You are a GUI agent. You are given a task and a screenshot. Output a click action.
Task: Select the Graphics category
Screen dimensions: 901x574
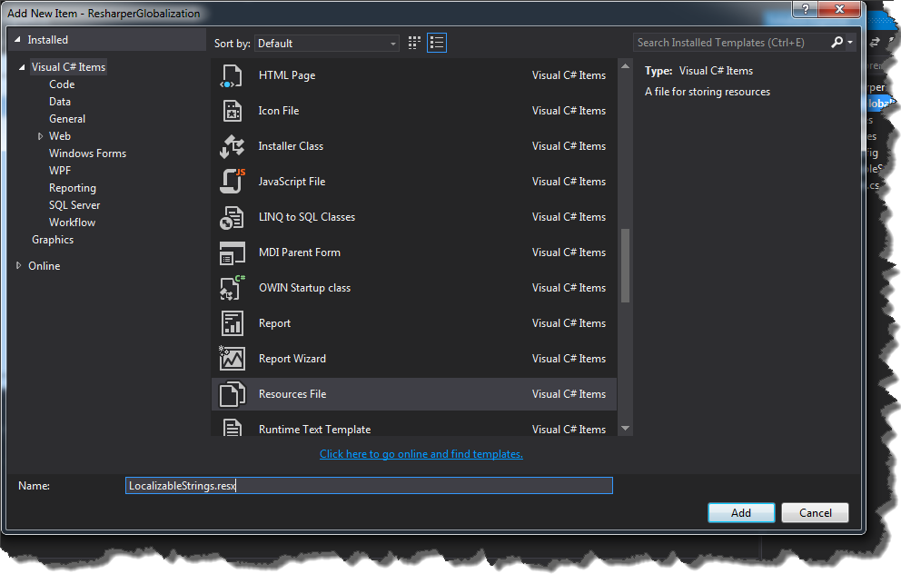click(x=53, y=240)
